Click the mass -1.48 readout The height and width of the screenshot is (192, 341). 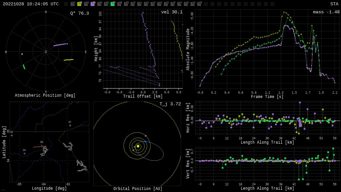click(x=326, y=12)
